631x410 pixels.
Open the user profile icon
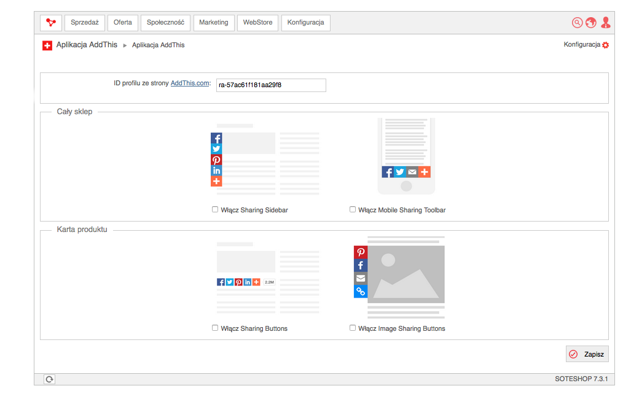tap(606, 23)
